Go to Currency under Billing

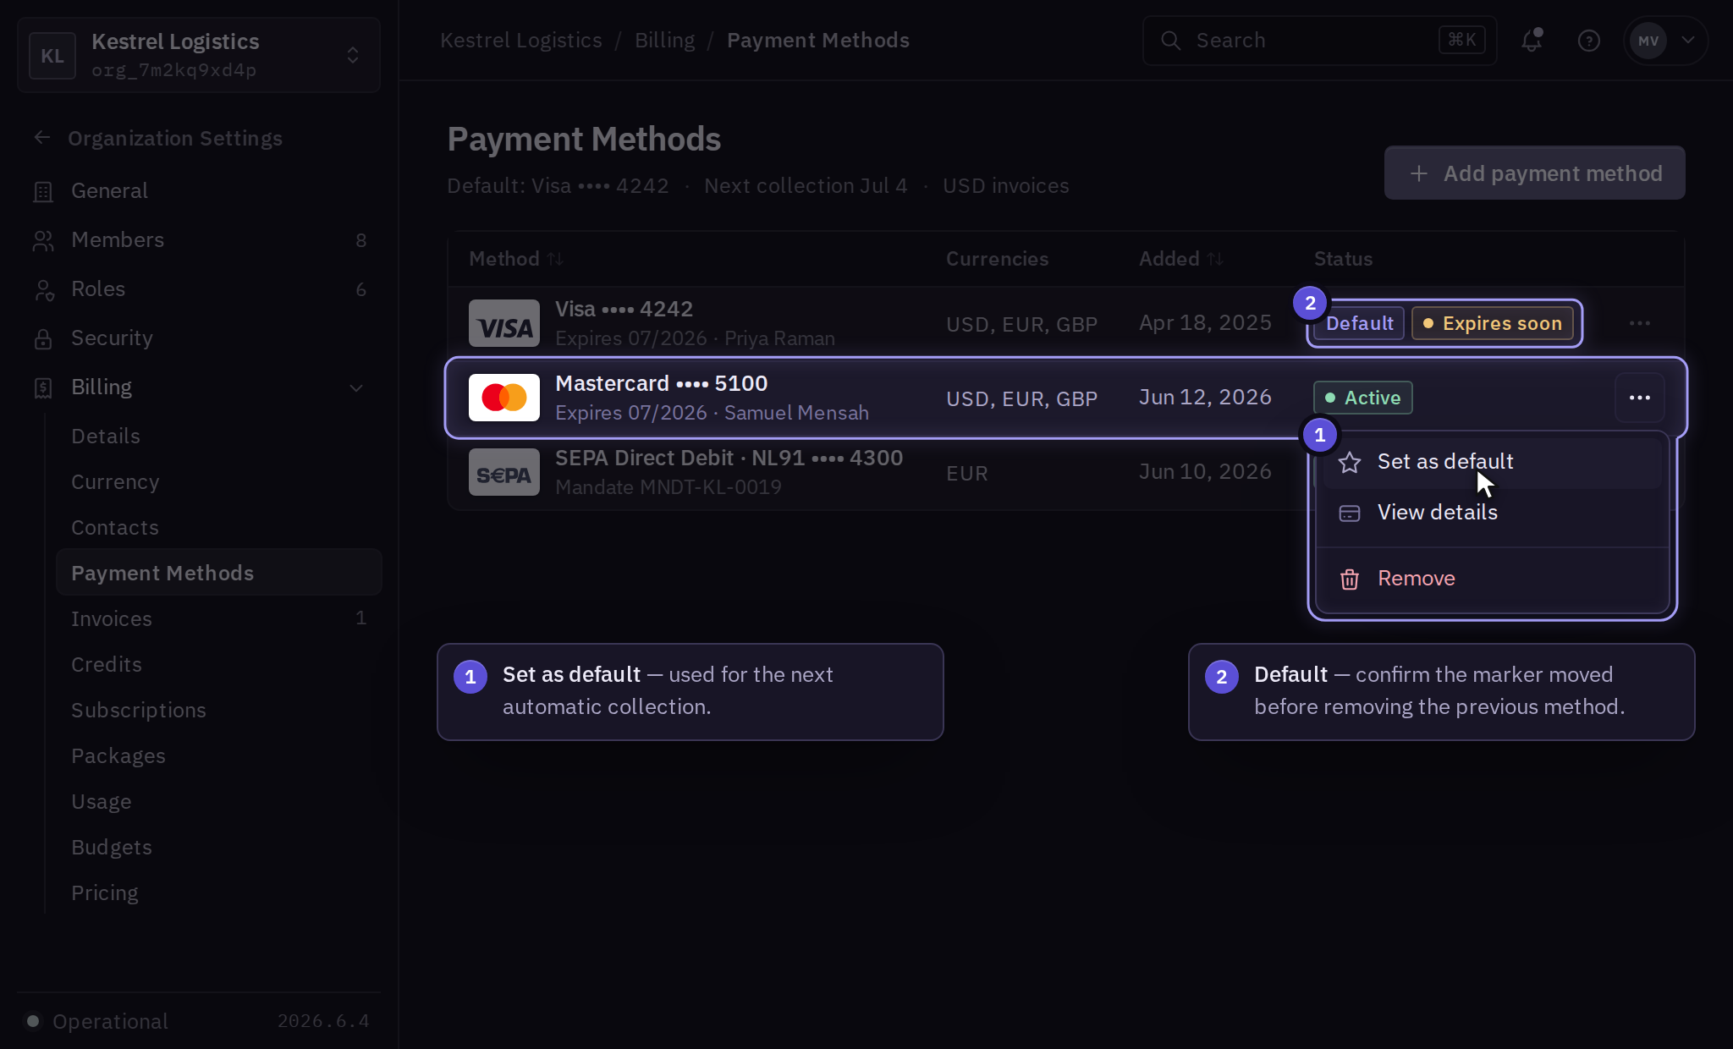click(x=218, y=482)
